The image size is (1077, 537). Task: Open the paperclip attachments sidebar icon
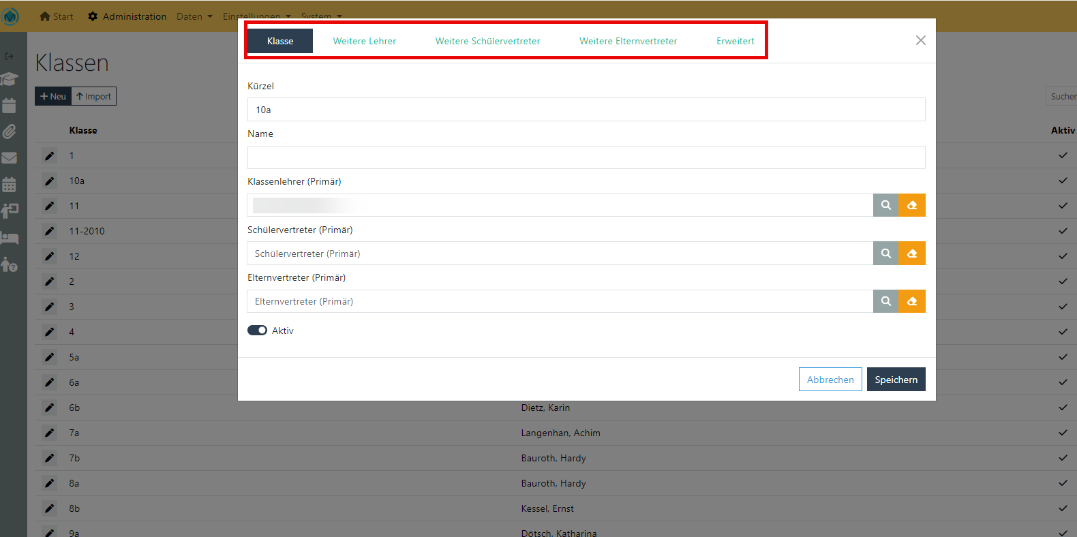click(9, 132)
